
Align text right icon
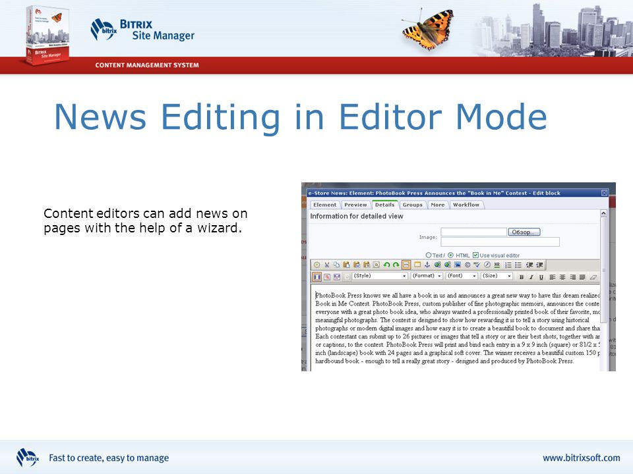coord(572,277)
